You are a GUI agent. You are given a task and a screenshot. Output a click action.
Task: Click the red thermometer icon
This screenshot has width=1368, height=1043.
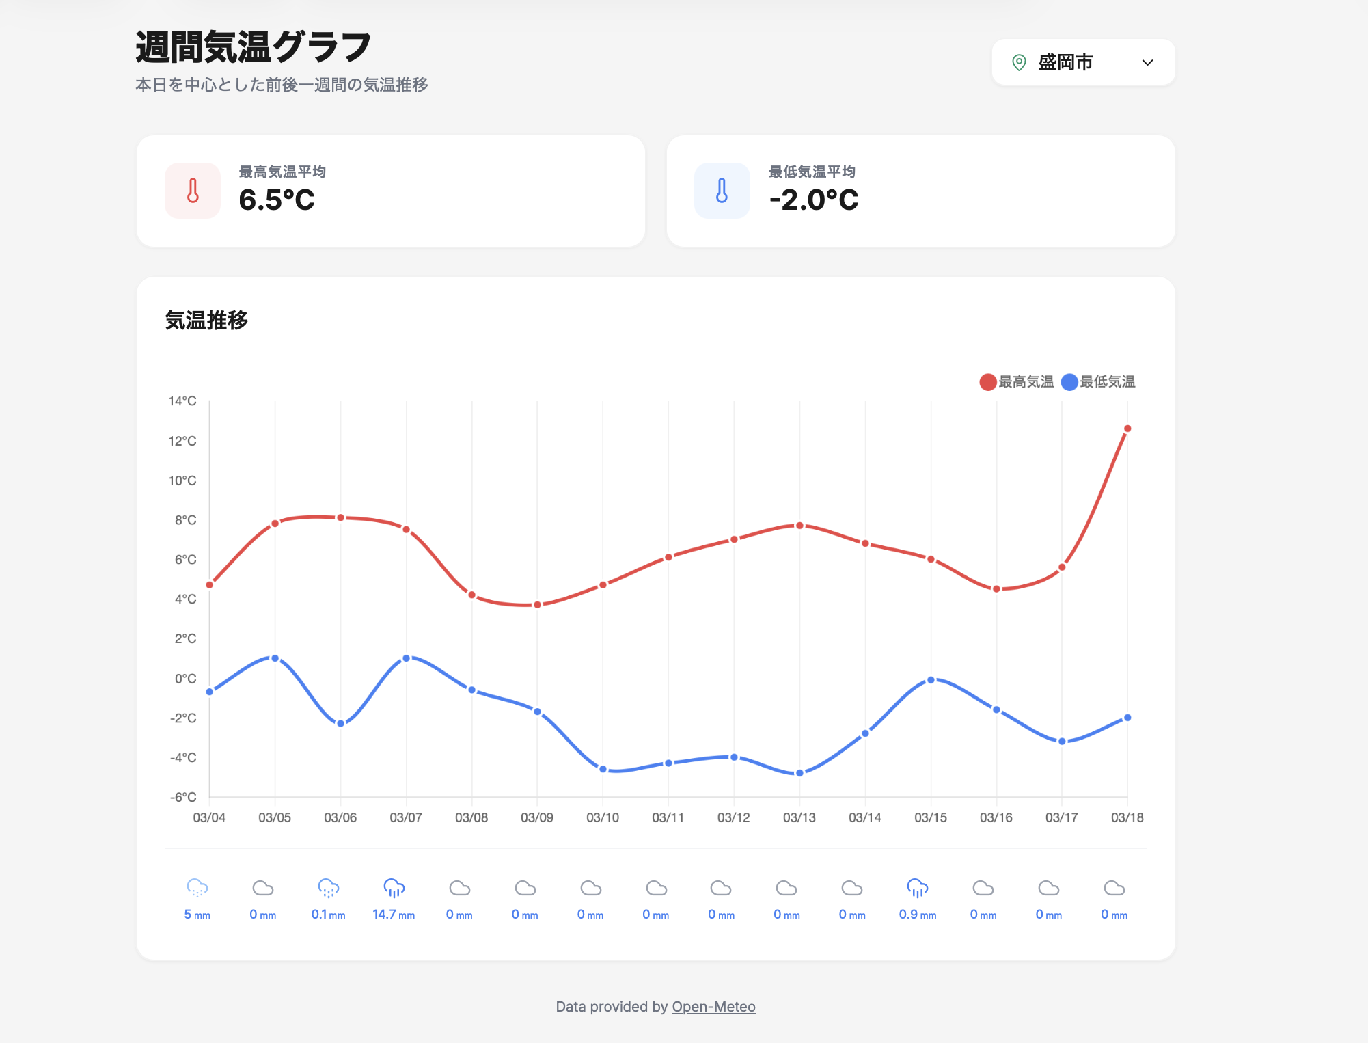point(193,191)
